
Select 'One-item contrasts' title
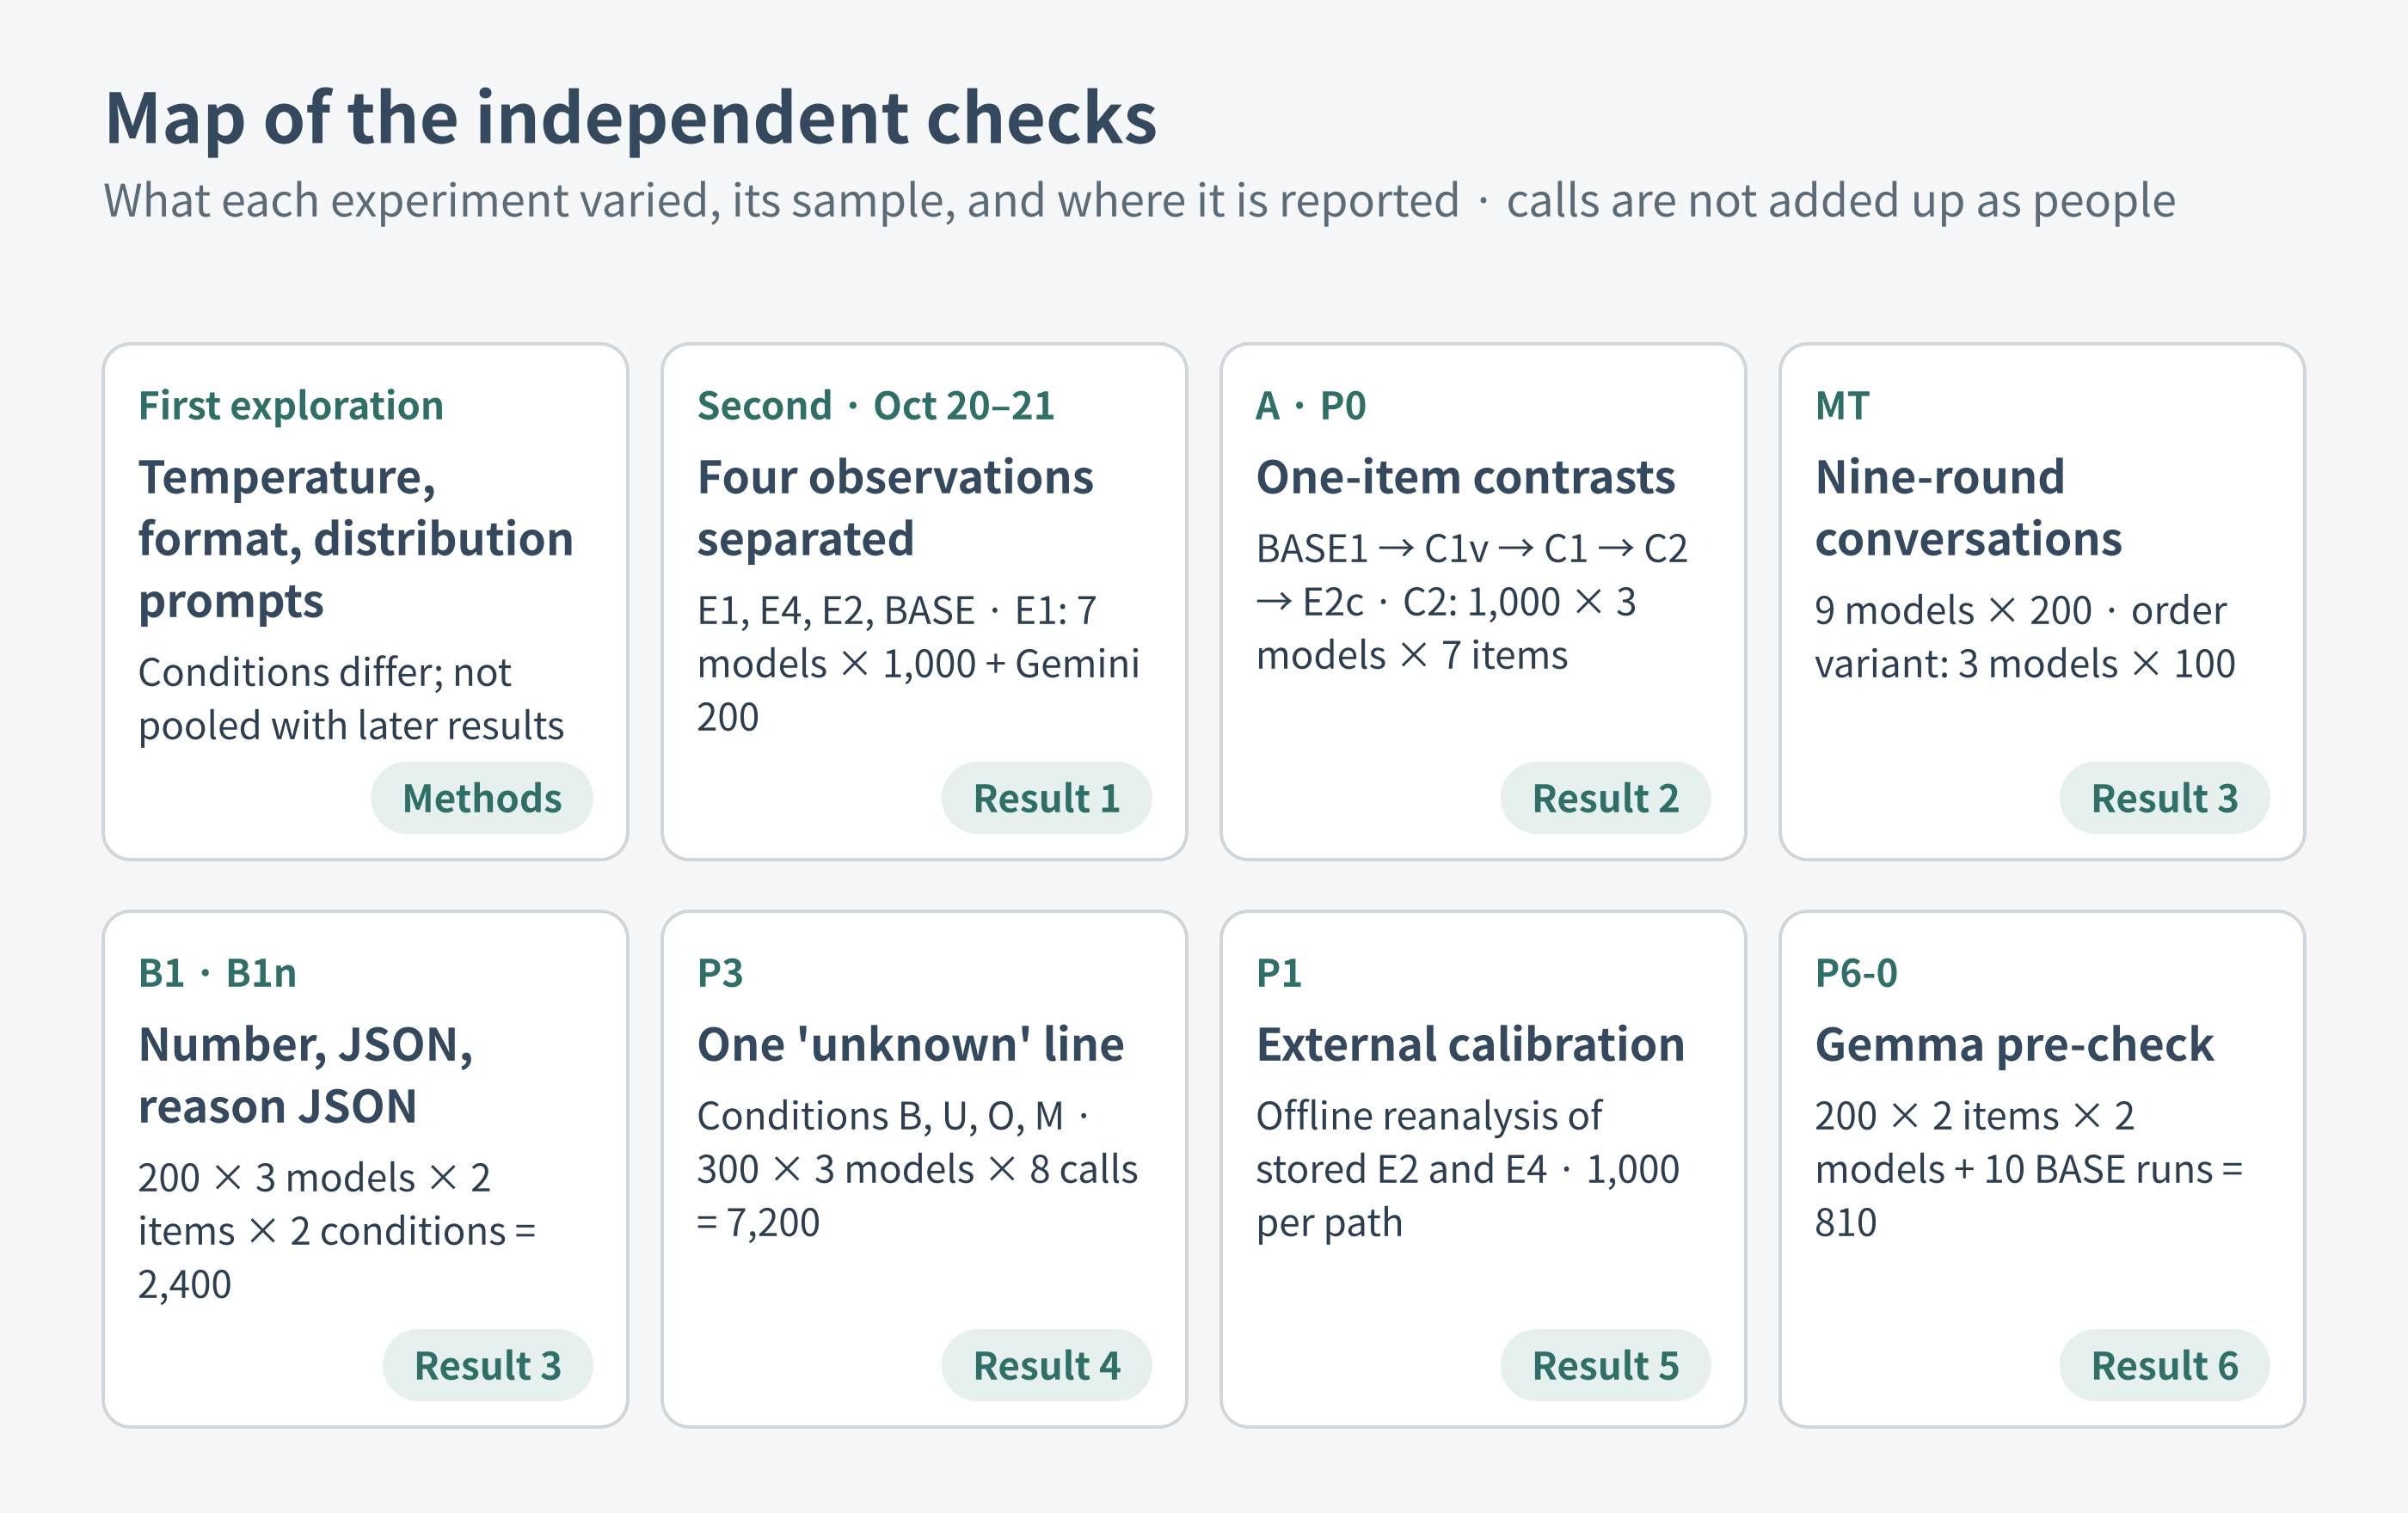(x=1465, y=478)
